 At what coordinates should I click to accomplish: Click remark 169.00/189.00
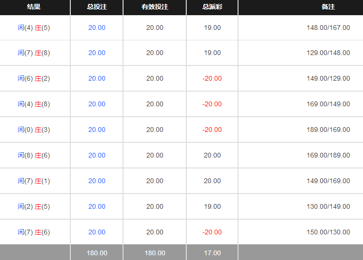point(328,156)
